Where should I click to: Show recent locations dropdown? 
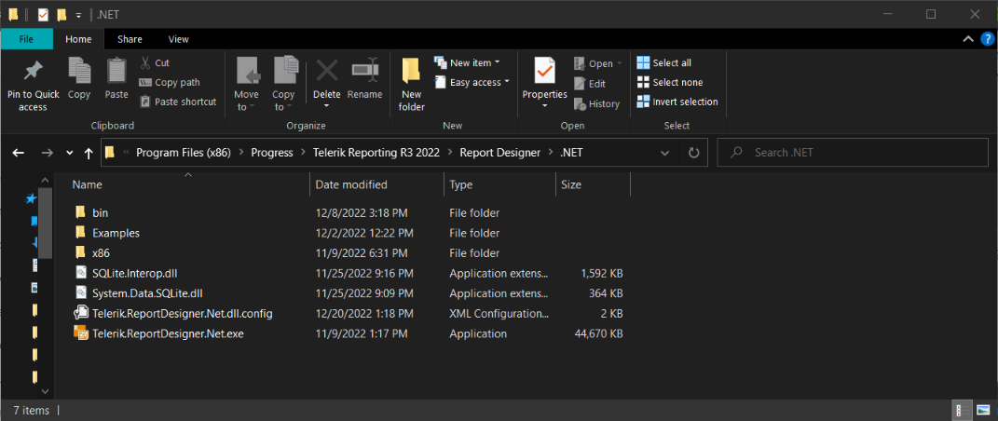click(69, 153)
